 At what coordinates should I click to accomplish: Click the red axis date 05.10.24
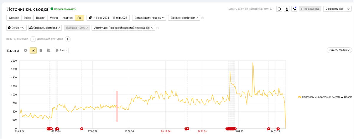pos(166,131)
